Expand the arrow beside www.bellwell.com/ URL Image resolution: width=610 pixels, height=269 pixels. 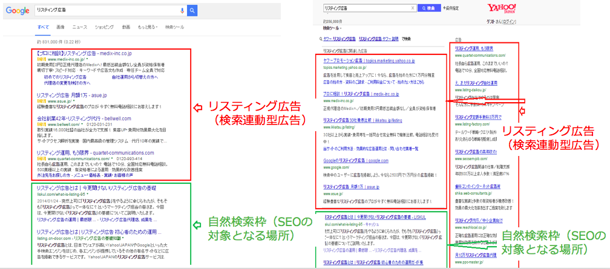(82, 124)
